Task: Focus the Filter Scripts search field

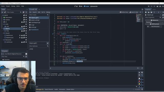Action: [x=39, y=15]
